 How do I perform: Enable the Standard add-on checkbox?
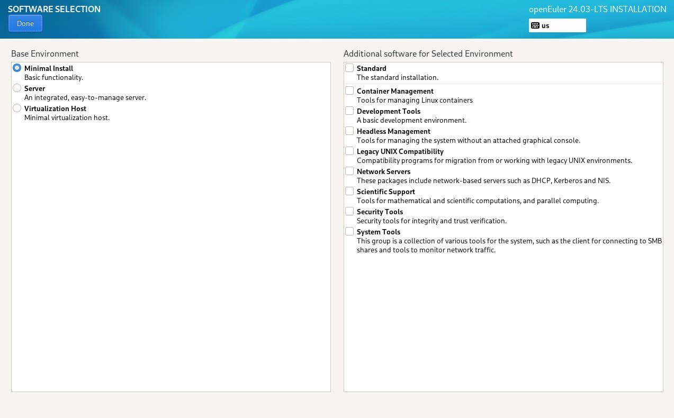click(x=349, y=68)
